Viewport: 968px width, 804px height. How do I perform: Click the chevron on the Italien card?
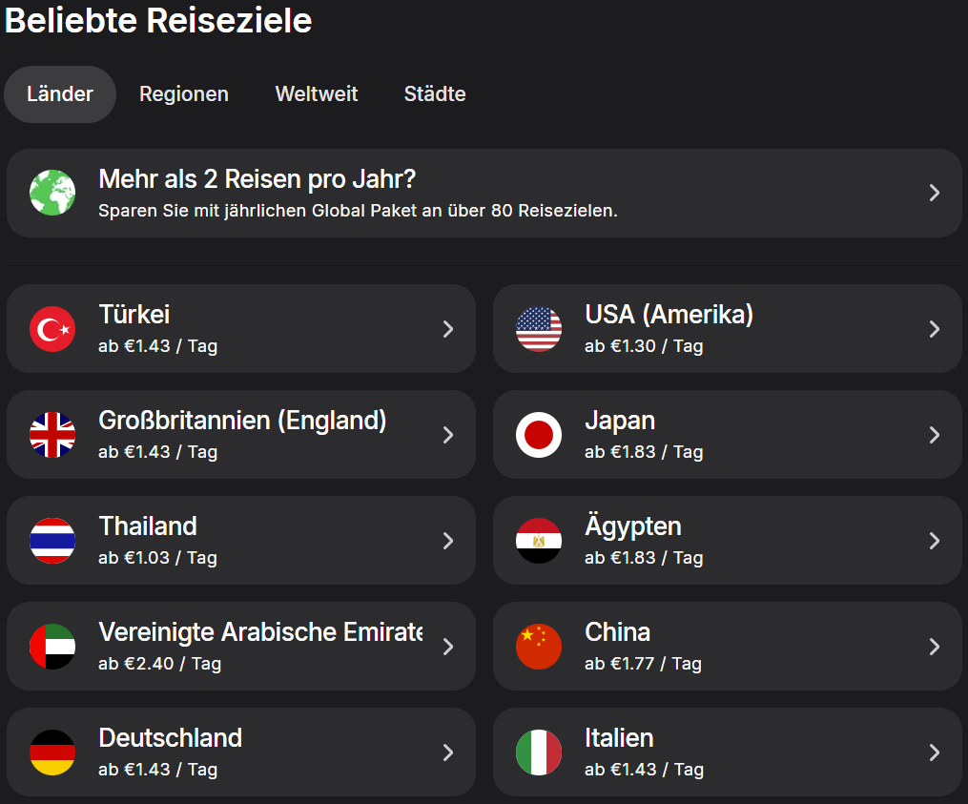[x=935, y=752]
